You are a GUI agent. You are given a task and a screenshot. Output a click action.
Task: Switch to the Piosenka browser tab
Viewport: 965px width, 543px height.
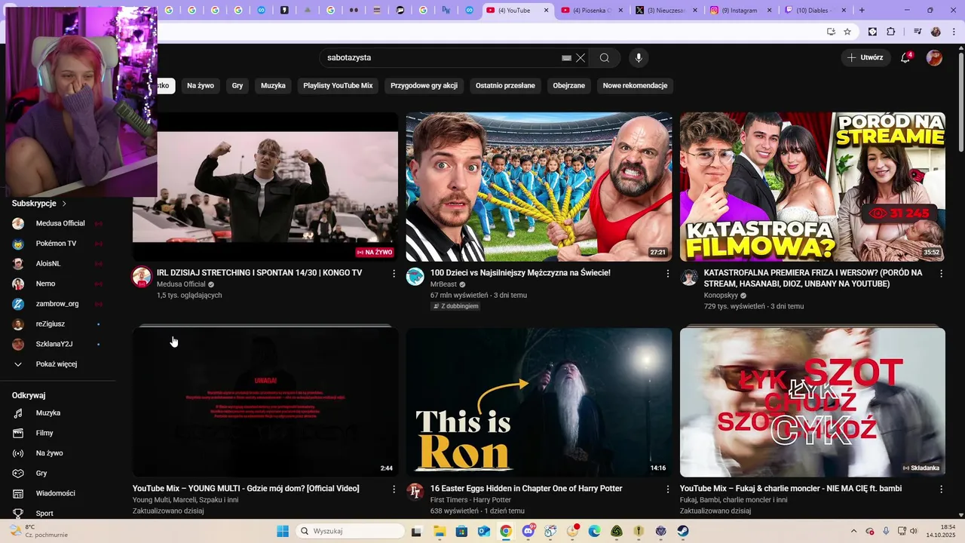click(x=592, y=11)
